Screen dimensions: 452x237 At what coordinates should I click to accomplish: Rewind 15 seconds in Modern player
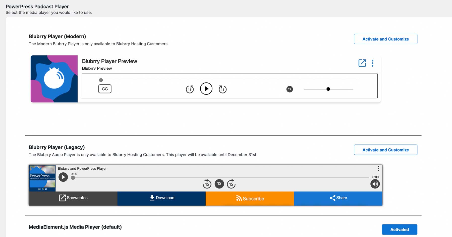point(190,89)
